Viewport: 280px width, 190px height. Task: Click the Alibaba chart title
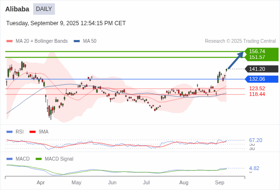pos(17,9)
